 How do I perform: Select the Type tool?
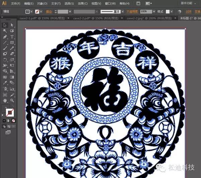click(x=12, y=37)
